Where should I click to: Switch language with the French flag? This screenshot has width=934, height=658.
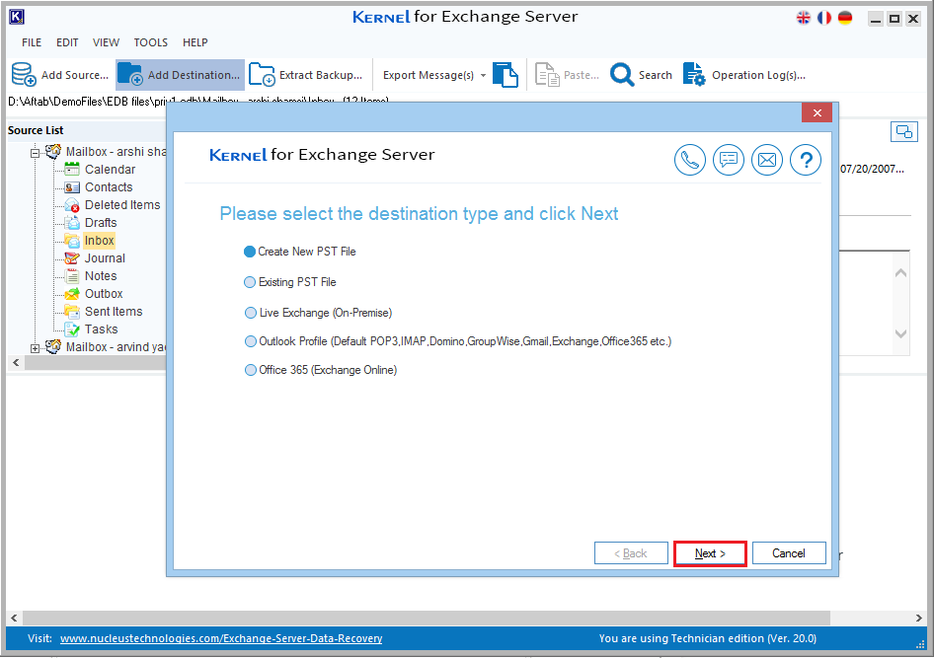click(x=824, y=18)
